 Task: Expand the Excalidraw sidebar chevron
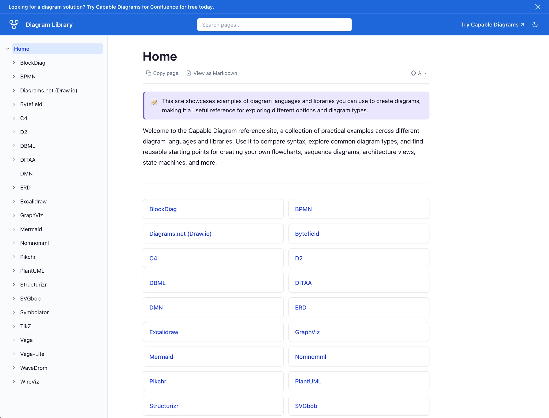coord(14,201)
